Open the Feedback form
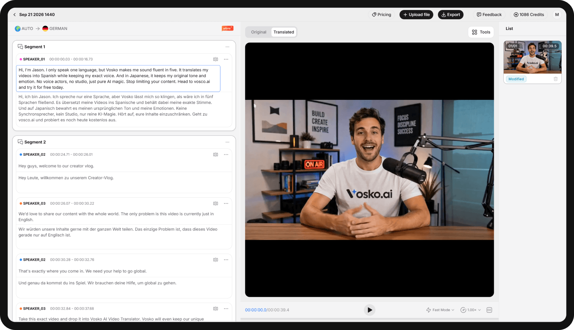 (489, 15)
